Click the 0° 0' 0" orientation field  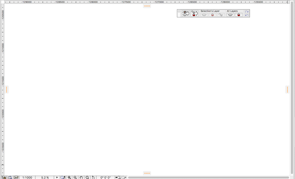[105, 177]
